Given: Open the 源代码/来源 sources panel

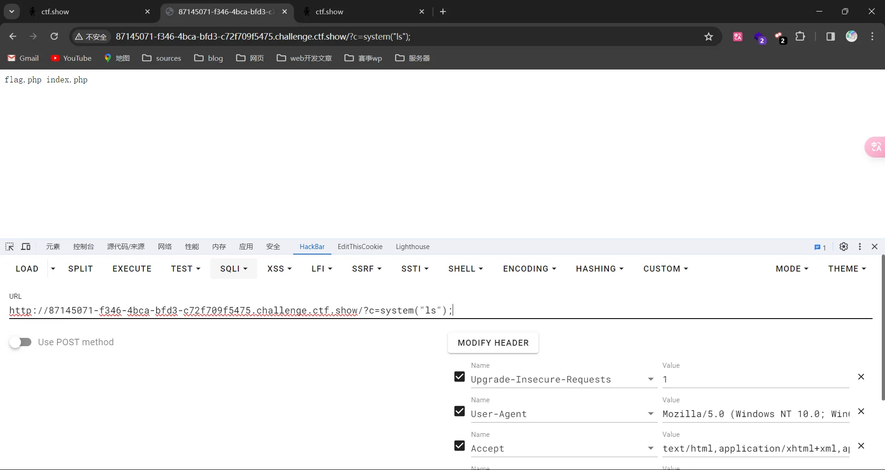Looking at the screenshot, I should [x=126, y=247].
